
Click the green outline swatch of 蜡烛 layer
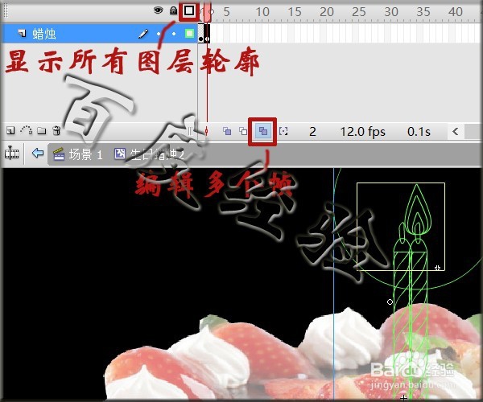[x=189, y=33]
